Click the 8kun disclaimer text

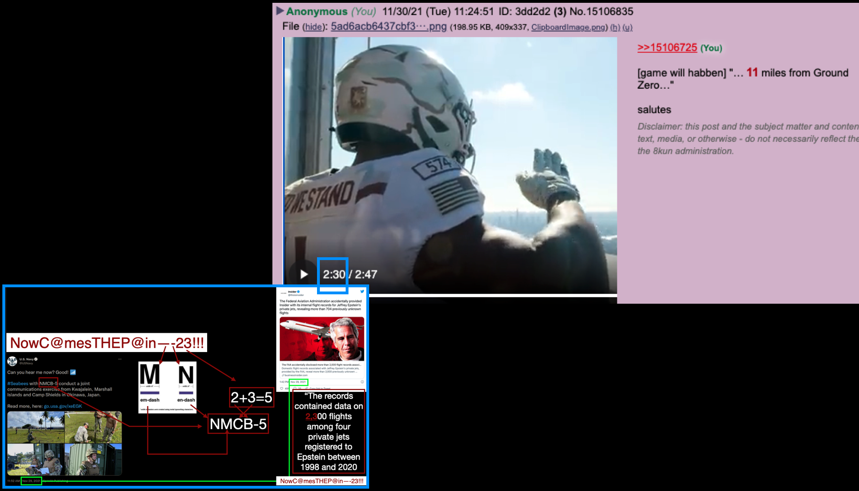pos(748,138)
